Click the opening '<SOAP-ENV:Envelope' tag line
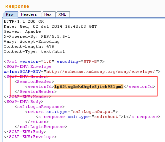 (x=28, y=66)
